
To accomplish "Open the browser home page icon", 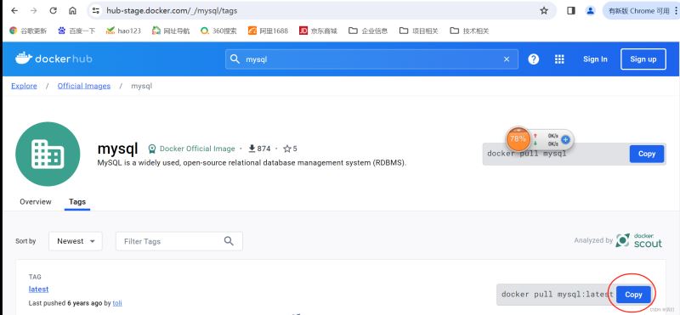I will click(x=73, y=11).
